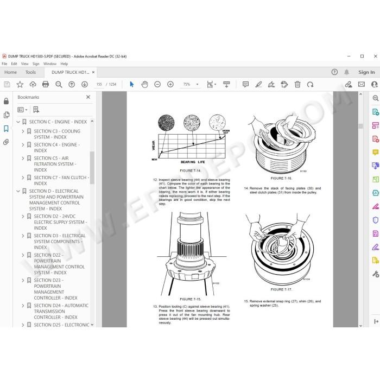
Task: Go to previous page arrow
Action: (x=72, y=84)
